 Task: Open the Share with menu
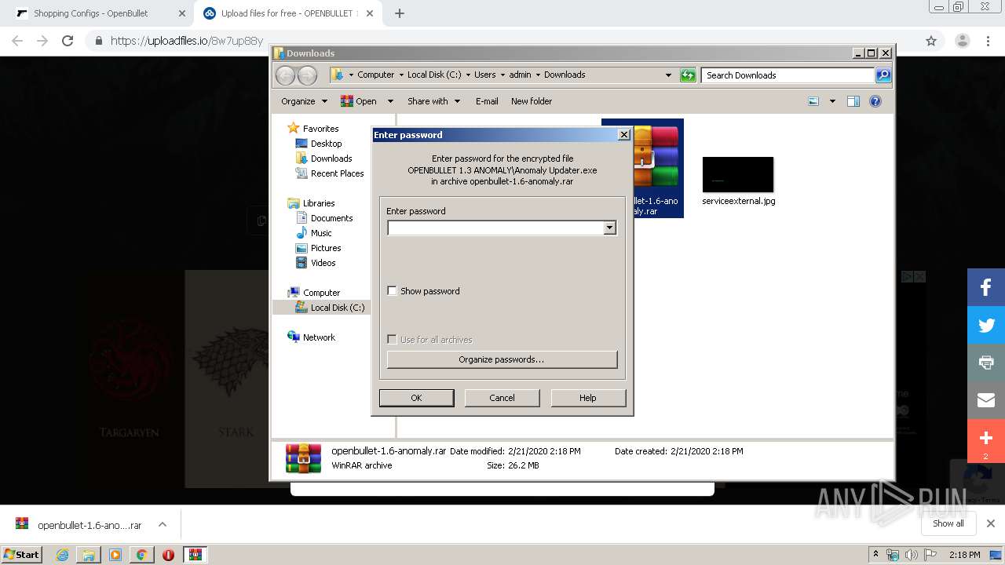pos(433,101)
